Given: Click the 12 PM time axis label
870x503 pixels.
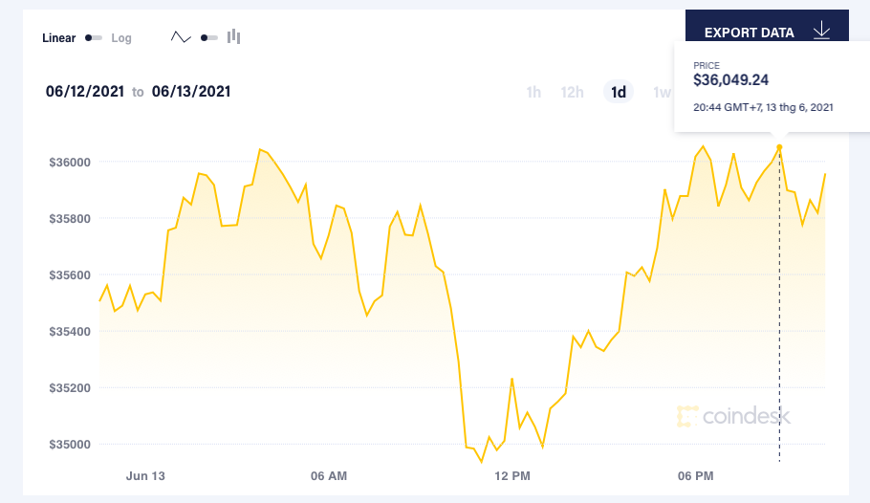Looking at the screenshot, I should pos(511,475).
